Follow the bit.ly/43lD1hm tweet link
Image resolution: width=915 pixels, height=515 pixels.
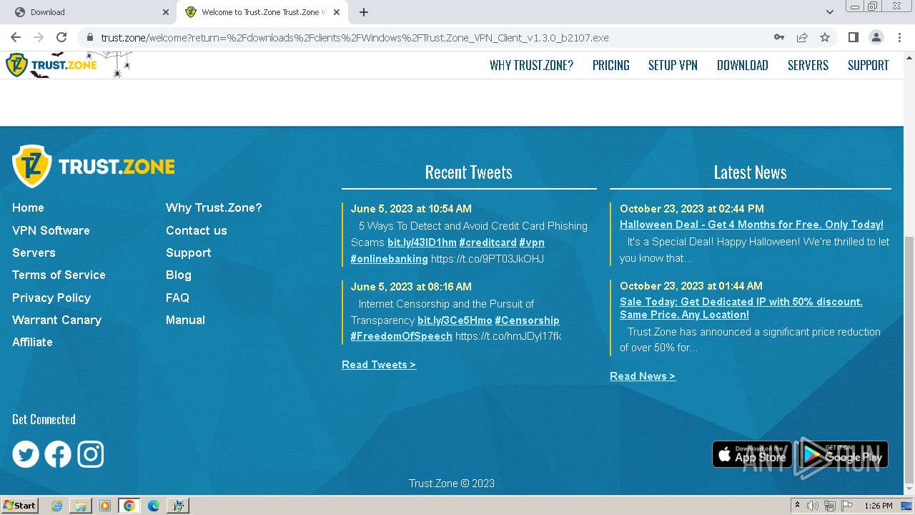pos(422,242)
